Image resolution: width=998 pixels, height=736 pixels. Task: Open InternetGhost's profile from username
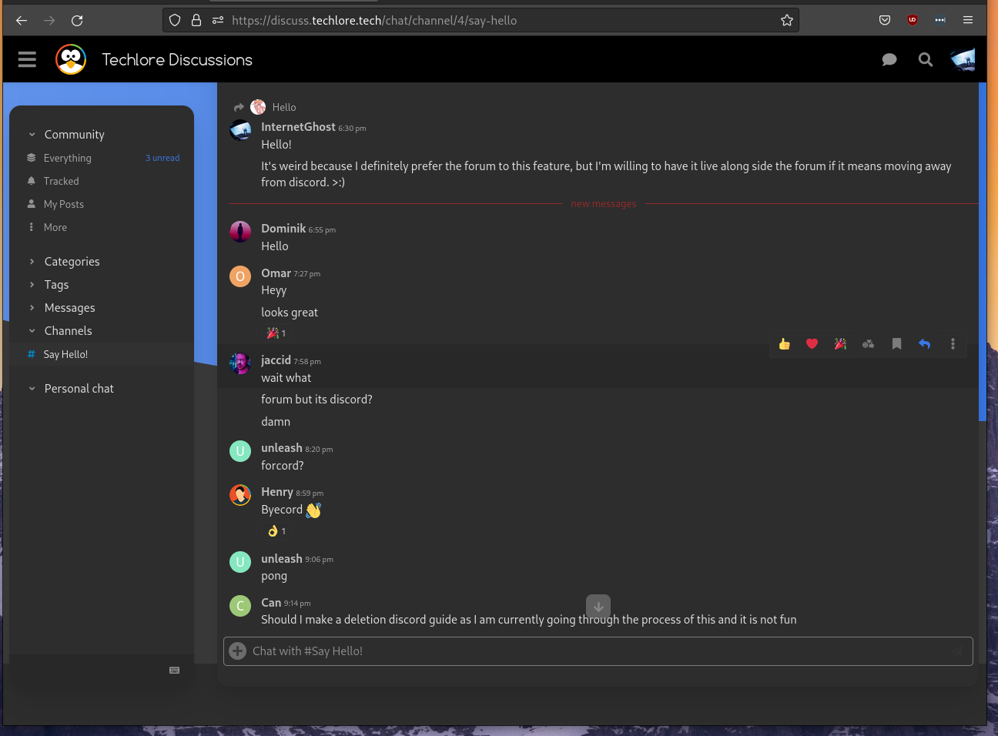(x=298, y=127)
